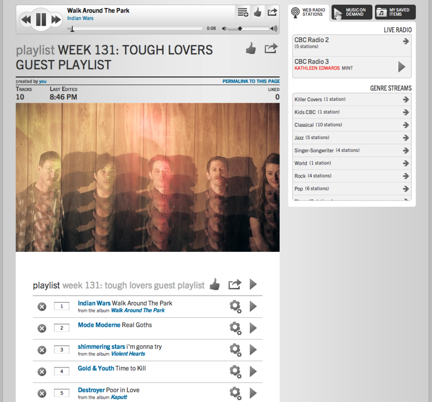Click the track progress bar

click(135, 28)
